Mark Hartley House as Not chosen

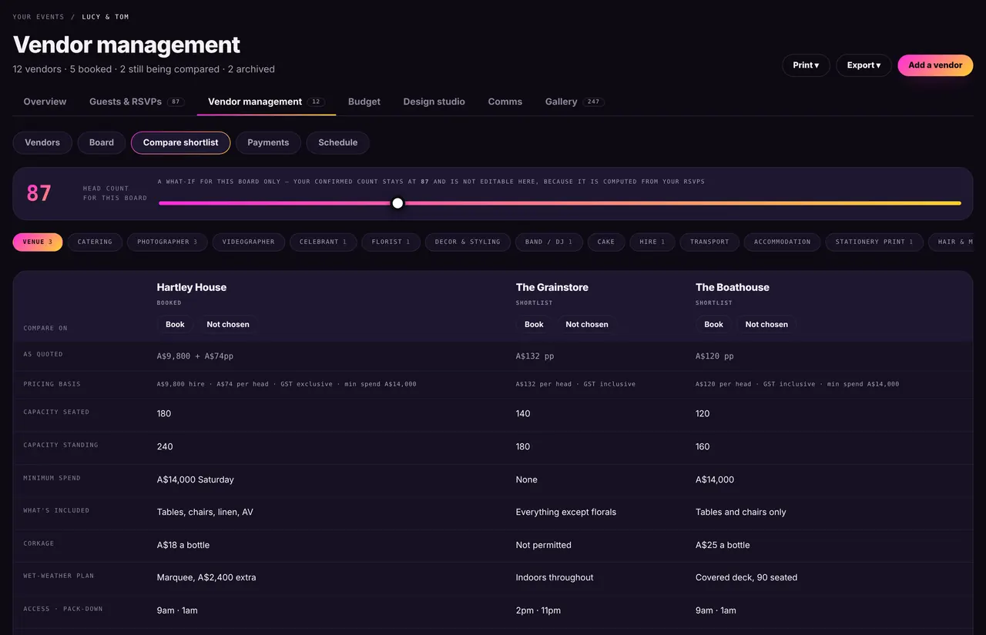click(228, 325)
